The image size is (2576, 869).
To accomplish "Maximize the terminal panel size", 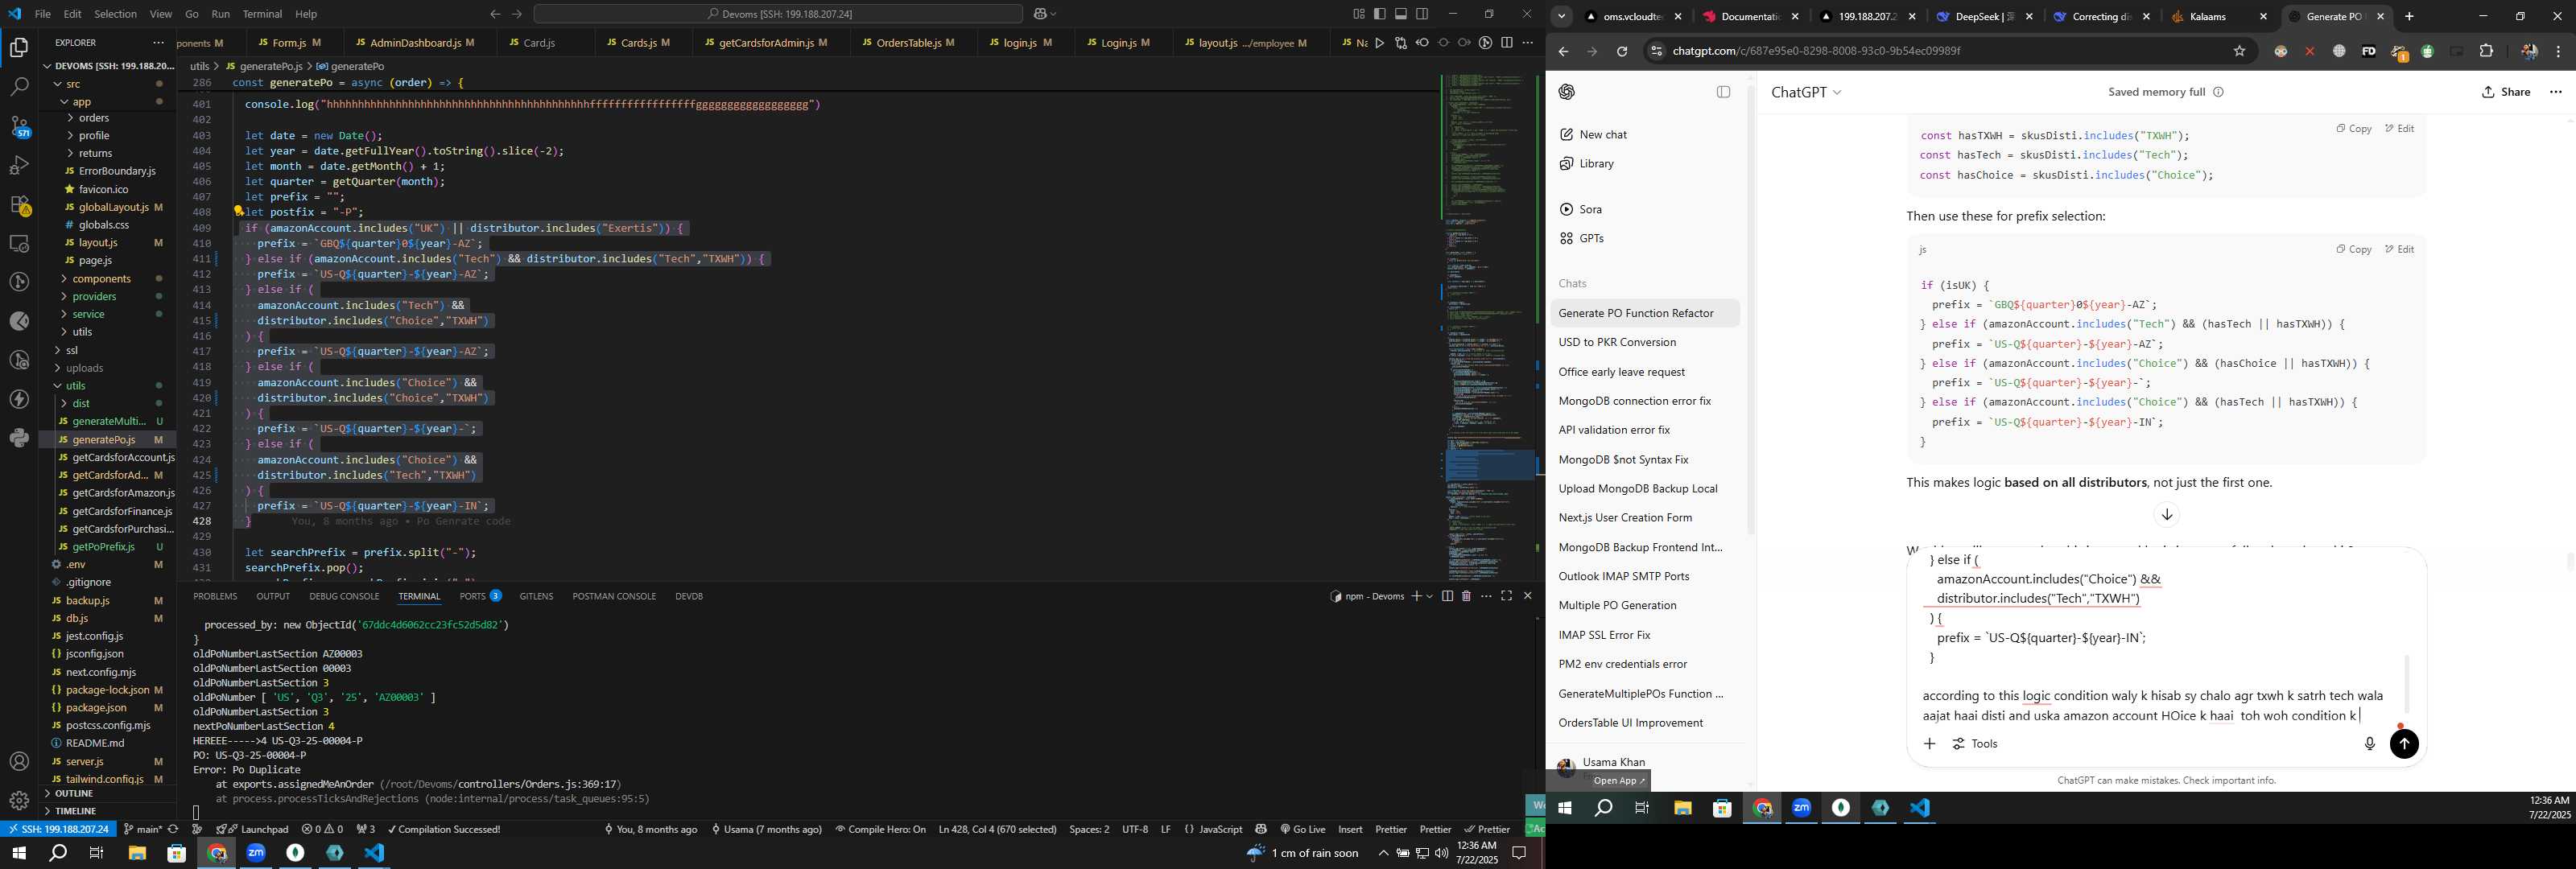I will (x=1506, y=596).
